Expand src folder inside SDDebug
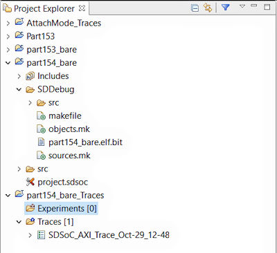The height and width of the screenshot is (253, 277). (30, 103)
